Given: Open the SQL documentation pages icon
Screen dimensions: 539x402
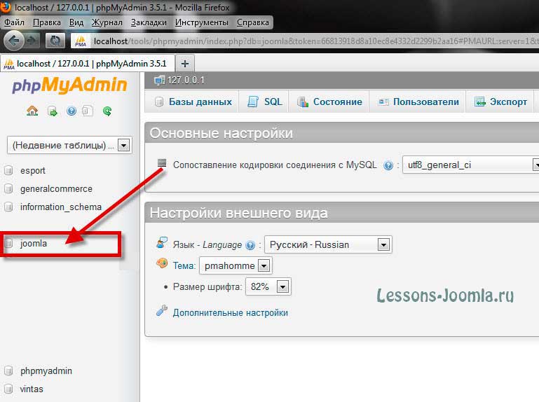Looking at the screenshot, I should point(88,111).
